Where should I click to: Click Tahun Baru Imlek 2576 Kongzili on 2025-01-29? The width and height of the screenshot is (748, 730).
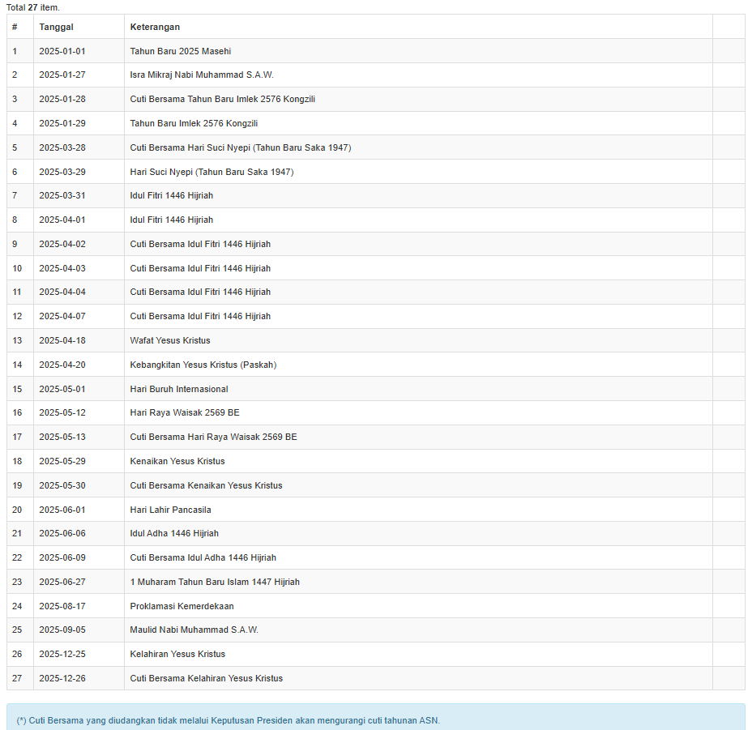(194, 123)
